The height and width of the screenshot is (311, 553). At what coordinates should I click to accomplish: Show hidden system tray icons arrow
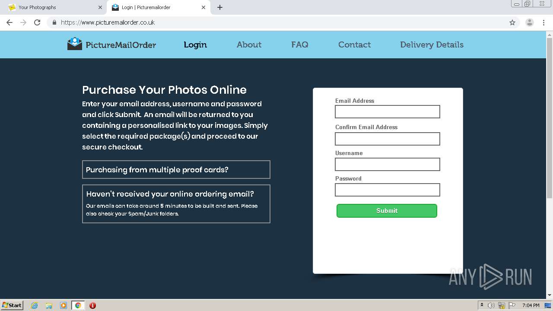pos(482,305)
